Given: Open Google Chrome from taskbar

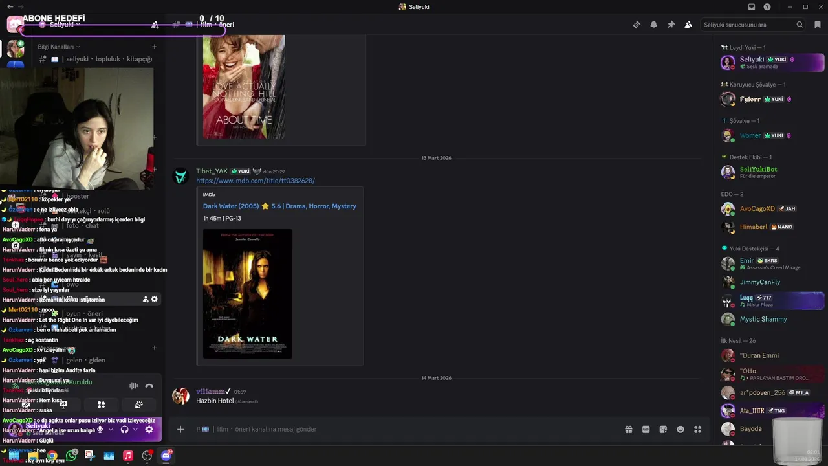Looking at the screenshot, I should [x=52, y=456].
